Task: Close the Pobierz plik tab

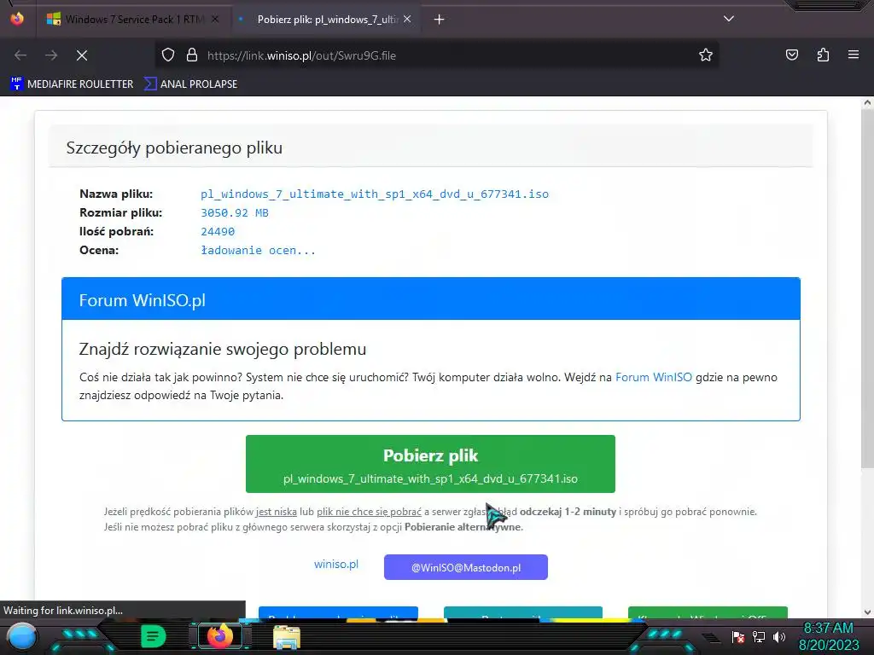Action: [x=407, y=20]
